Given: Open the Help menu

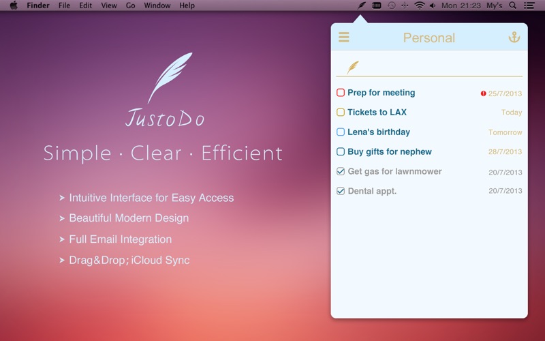Looking at the screenshot, I should (187, 5).
